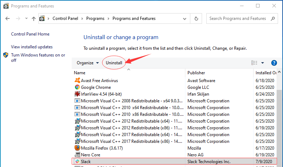Click the 6/17/2020 install date
Image resolution: width=283 pixels, height=167 pixels.
265,148
